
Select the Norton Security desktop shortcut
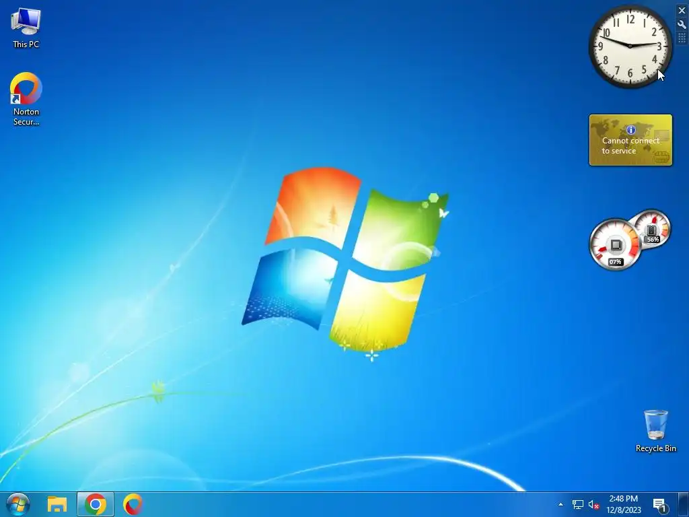point(26,99)
